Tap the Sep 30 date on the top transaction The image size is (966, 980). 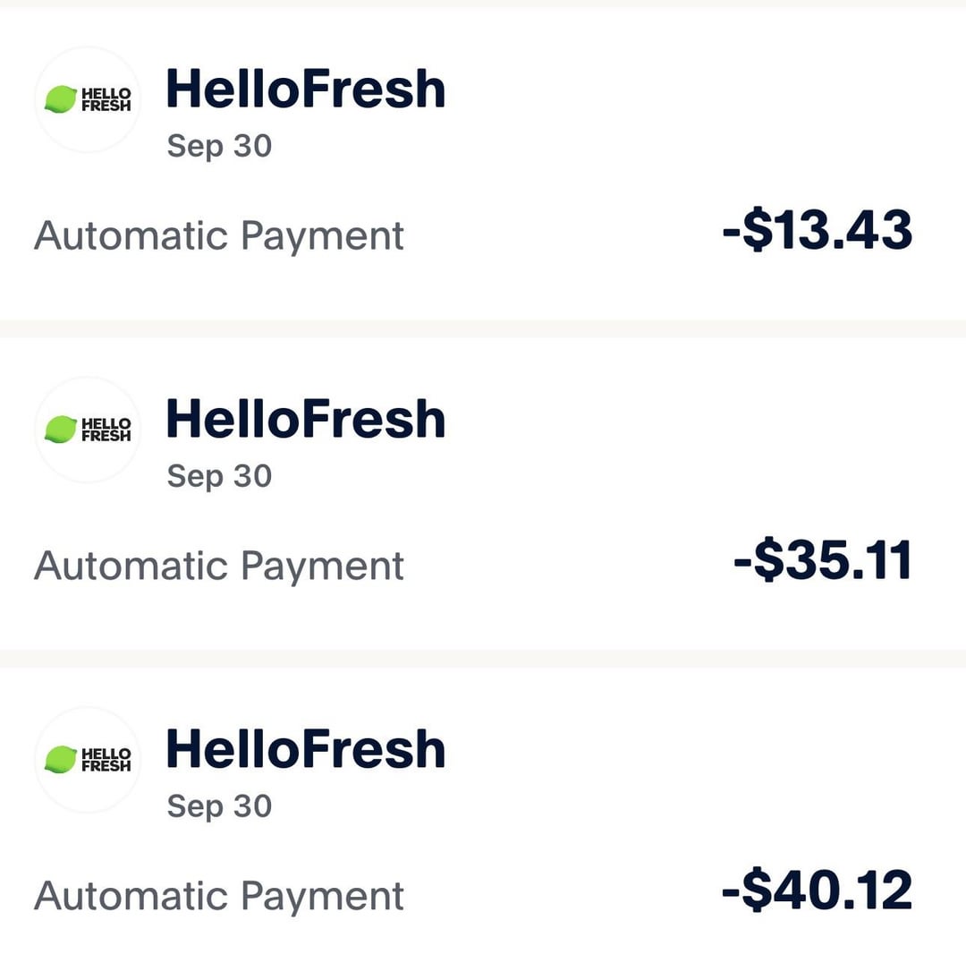click(x=219, y=146)
